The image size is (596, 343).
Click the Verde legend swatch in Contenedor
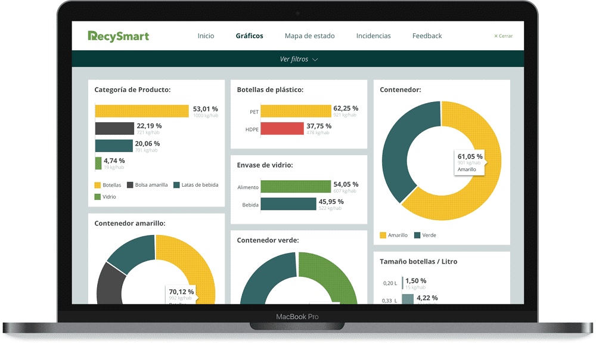[x=417, y=235]
